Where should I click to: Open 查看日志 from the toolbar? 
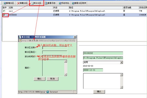coord(50,3)
